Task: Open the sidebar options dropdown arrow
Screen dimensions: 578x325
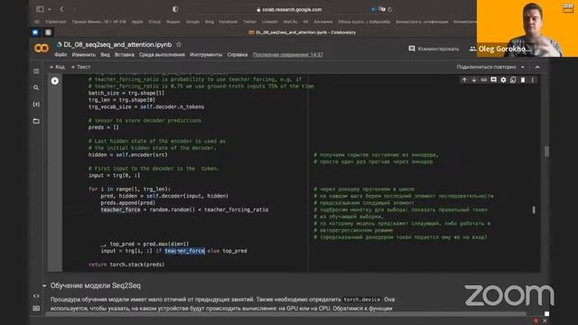Action: [50, 9]
